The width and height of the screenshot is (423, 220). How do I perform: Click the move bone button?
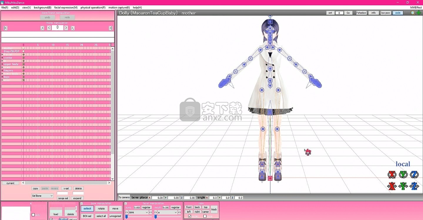[115, 209]
